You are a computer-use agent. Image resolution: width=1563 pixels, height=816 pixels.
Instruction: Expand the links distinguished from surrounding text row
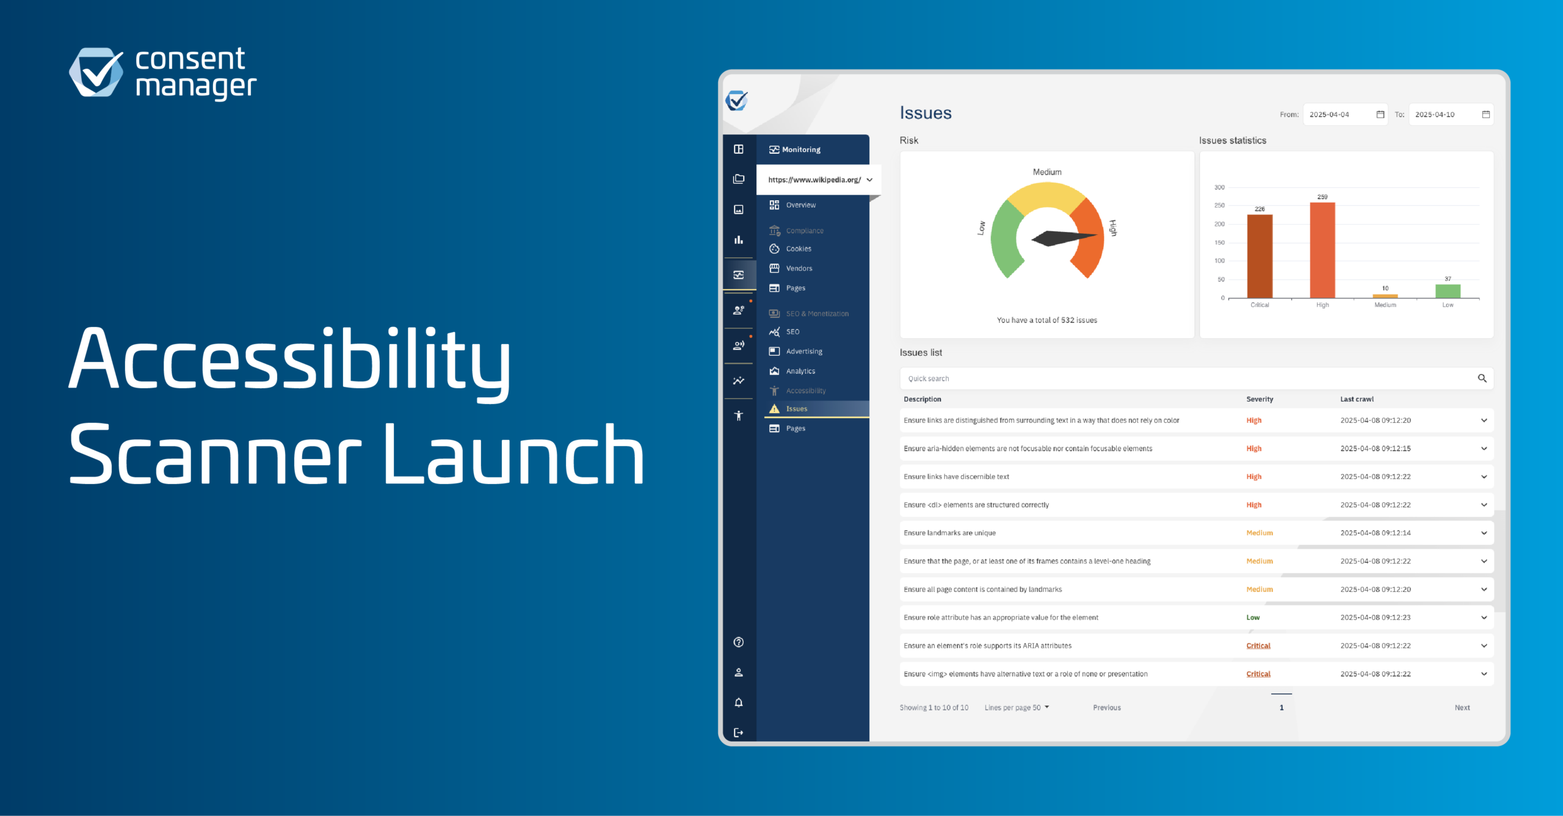click(1484, 421)
